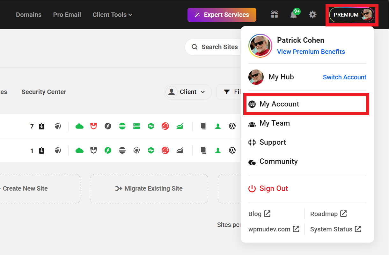Click pending updates icon beside number 7
Image resolution: width=389 pixels, height=255 pixels.
[42, 126]
